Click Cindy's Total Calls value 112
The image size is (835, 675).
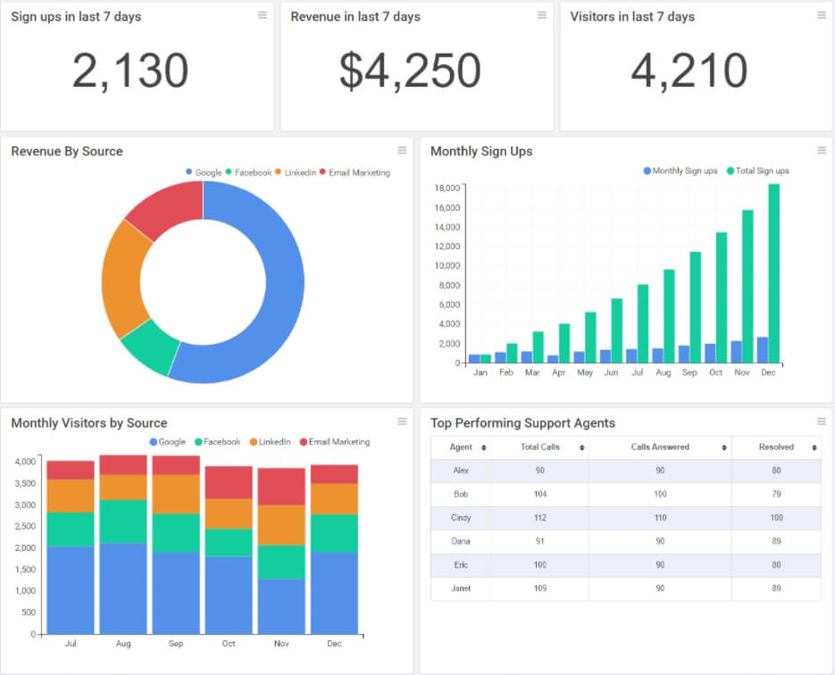[x=540, y=518]
